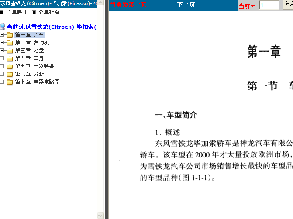The height and width of the screenshot is (219, 293).
Task: Focus the page number input field
Action: [269, 5]
